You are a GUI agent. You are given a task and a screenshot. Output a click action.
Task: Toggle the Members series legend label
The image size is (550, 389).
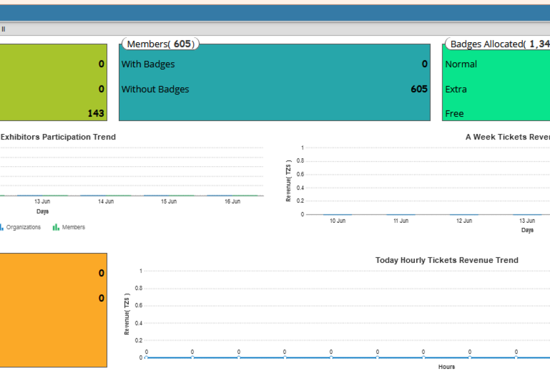click(73, 227)
